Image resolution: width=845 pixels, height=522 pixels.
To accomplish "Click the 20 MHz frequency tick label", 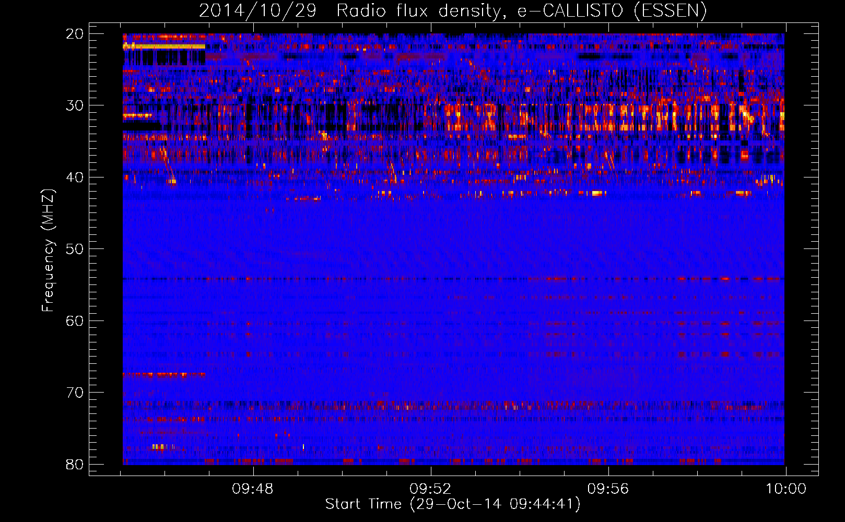I will pos(75,34).
